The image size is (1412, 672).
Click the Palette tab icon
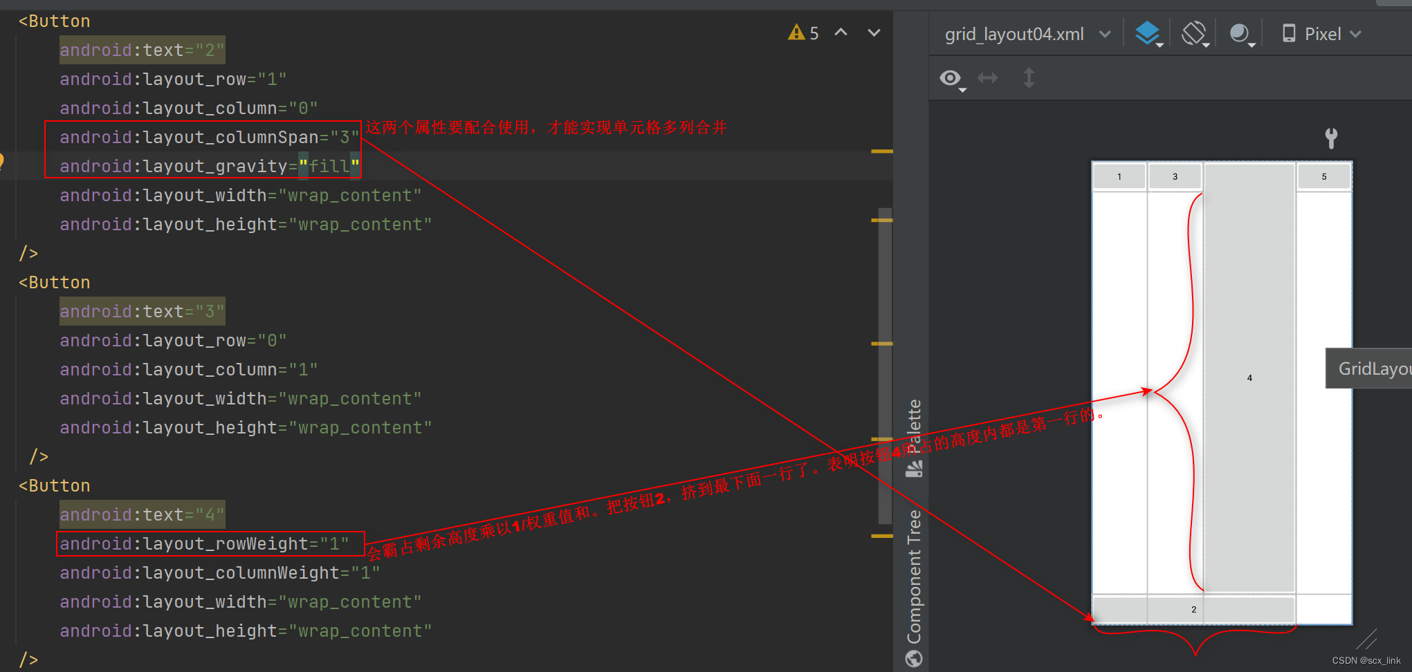[x=914, y=470]
